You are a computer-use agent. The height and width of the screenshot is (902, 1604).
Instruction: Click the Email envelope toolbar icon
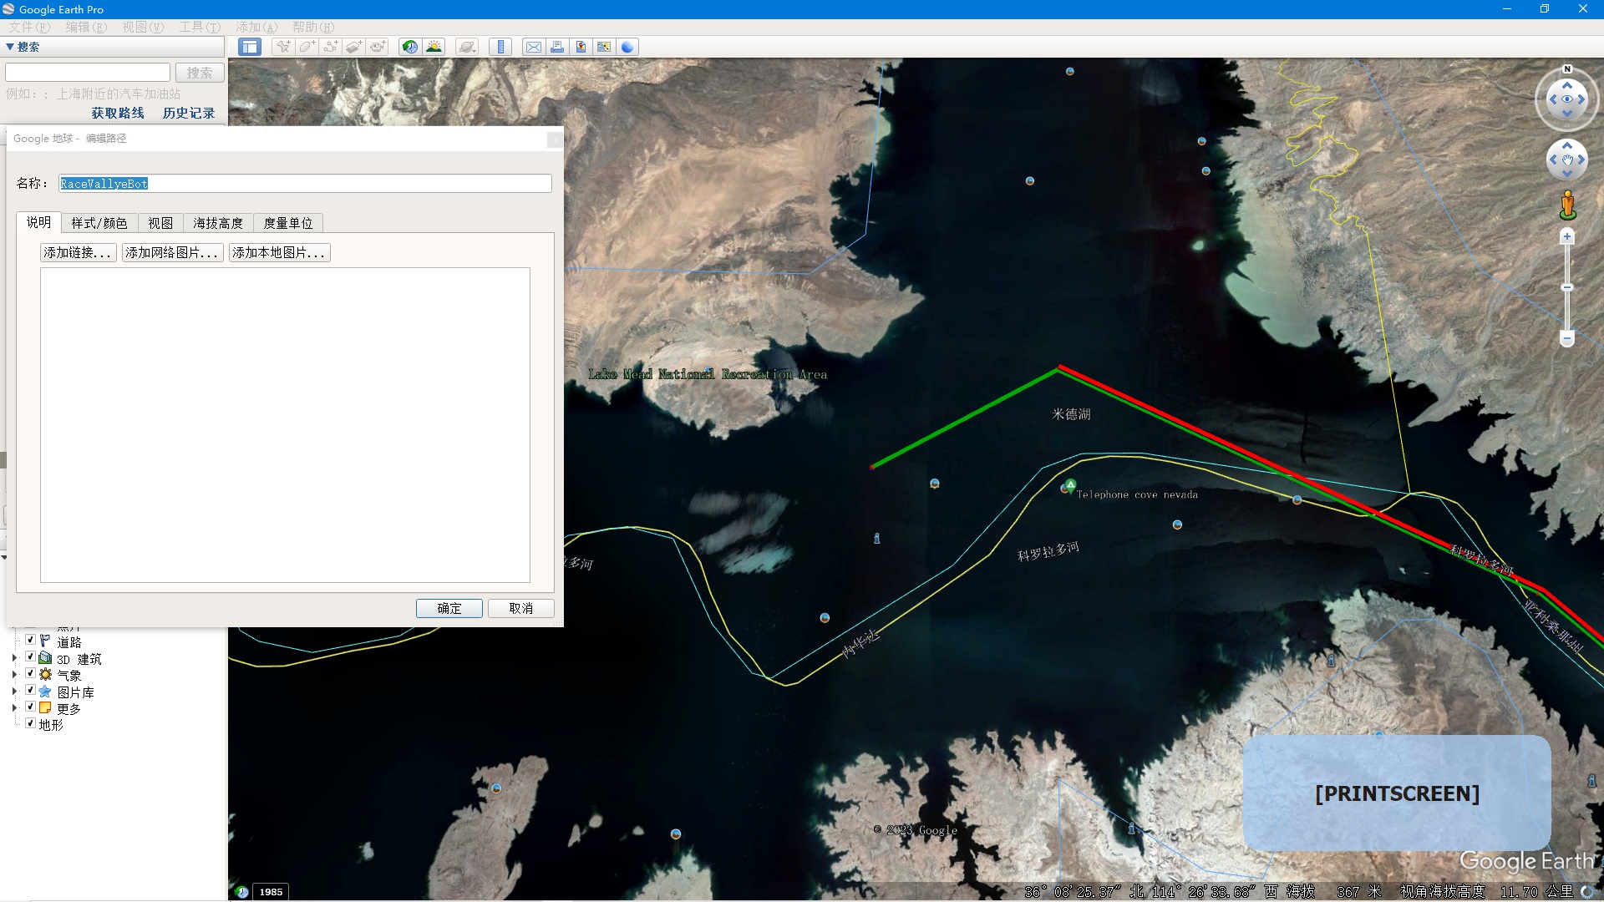click(533, 47)
